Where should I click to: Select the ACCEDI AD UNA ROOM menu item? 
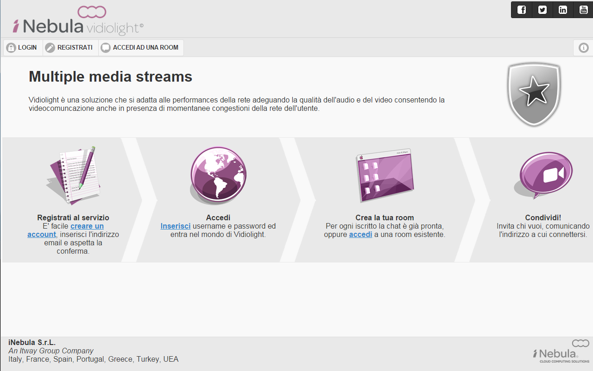pos(141,48)
